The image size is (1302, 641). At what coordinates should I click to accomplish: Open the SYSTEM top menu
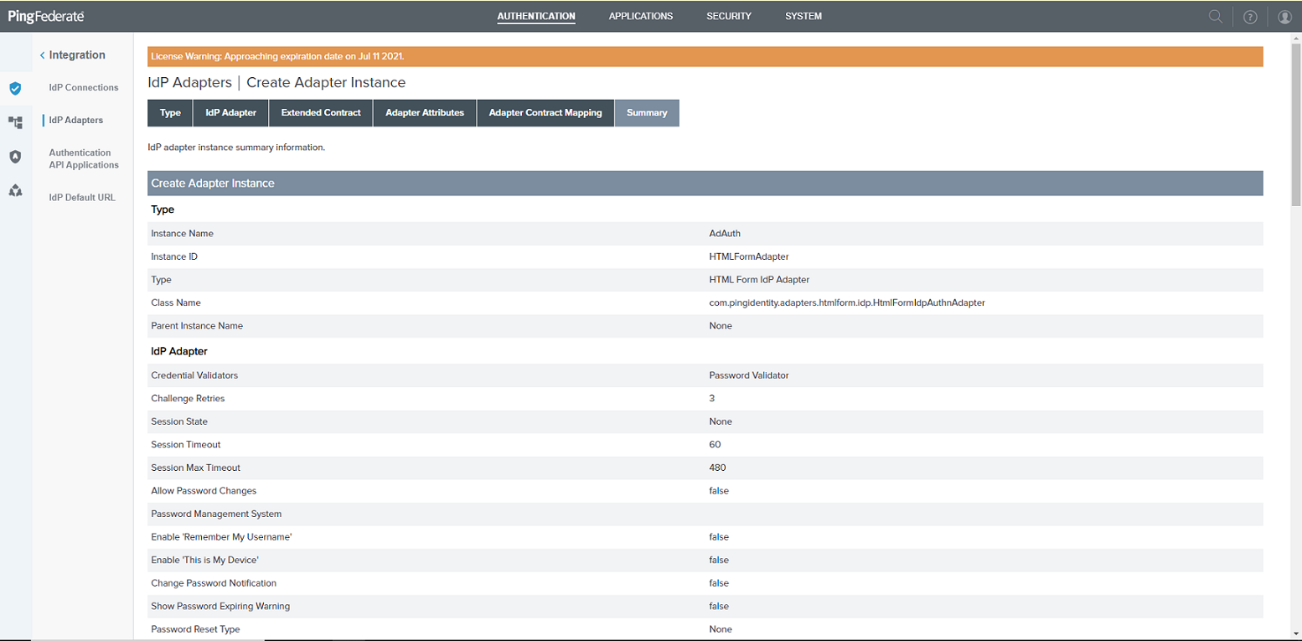[x=803, y=16]
